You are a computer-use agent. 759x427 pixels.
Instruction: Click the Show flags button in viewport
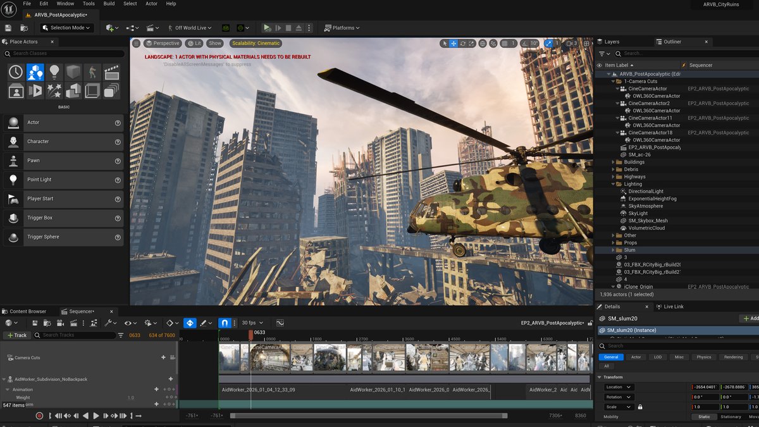click(215, 44)
